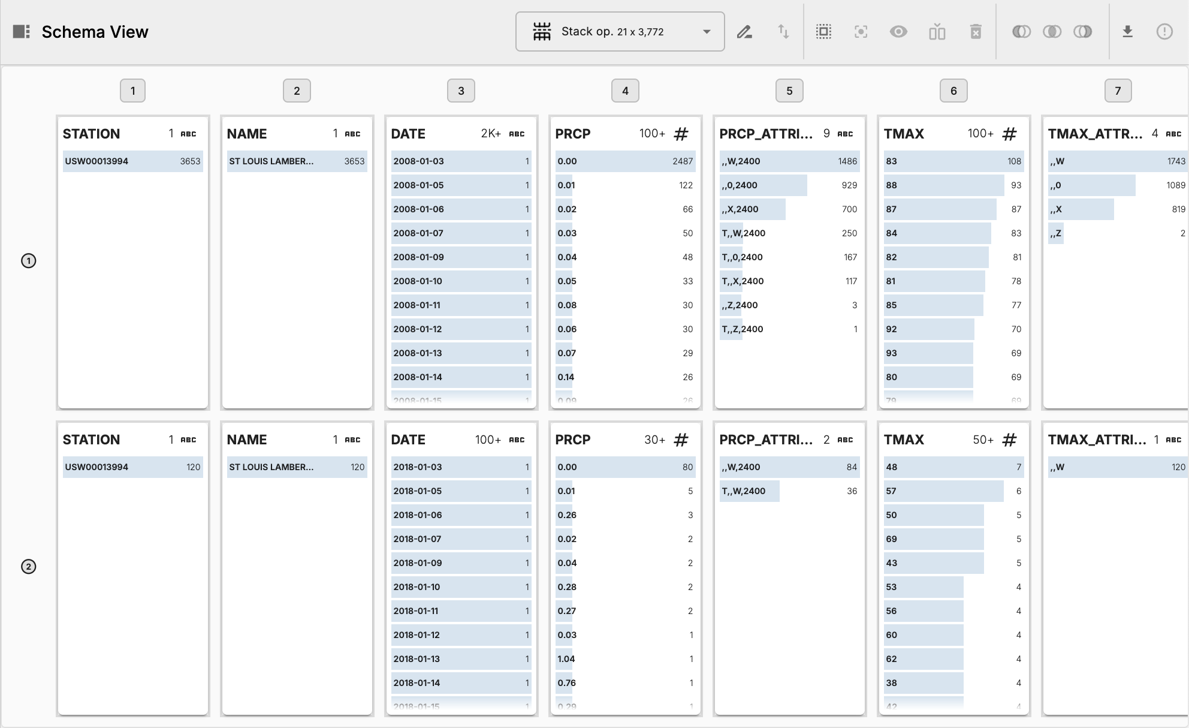Select attribute ,,W,2400 with count 1486
Viewport: 1189px width, 728px height.
click(x=789, y=161)
